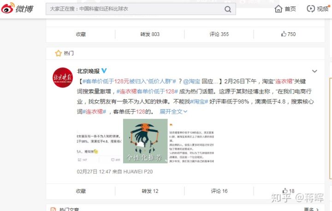Click the blue verified V badge

[x=104, y=70]
